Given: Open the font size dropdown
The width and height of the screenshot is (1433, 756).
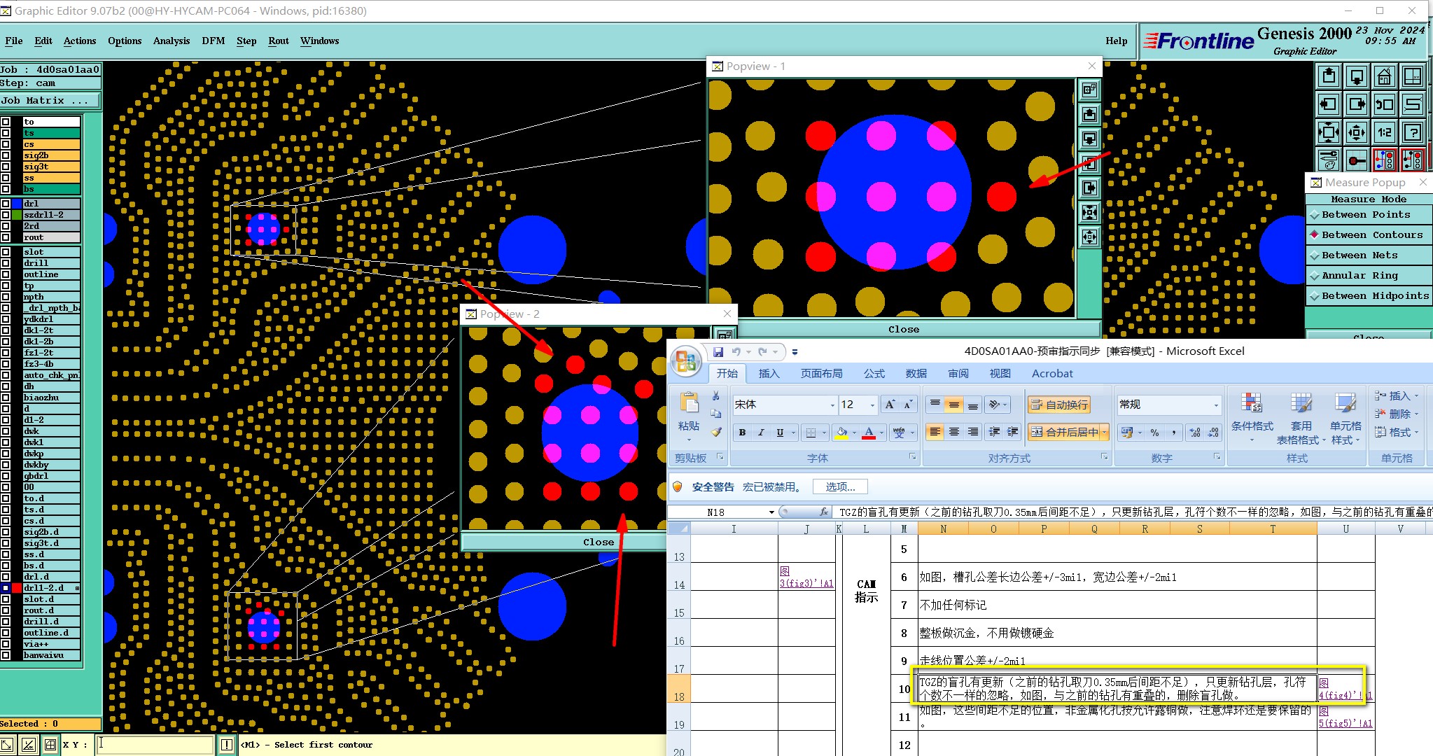Looking at the screenshot, I should click(x=872, y=405).
